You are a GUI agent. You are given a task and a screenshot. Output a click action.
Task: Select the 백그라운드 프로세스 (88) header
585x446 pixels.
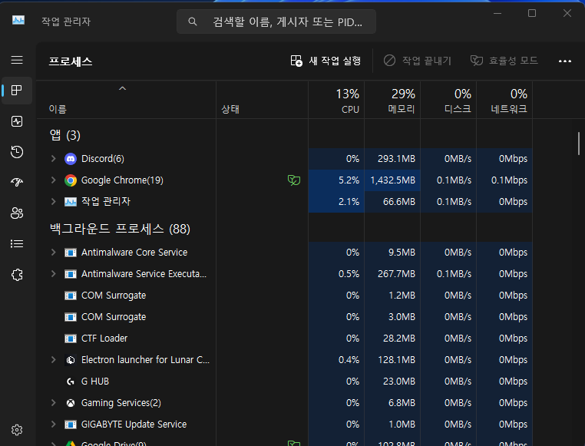[x=120, y=229]
